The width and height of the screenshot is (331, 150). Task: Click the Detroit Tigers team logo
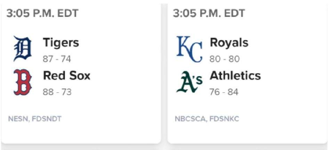22,49
